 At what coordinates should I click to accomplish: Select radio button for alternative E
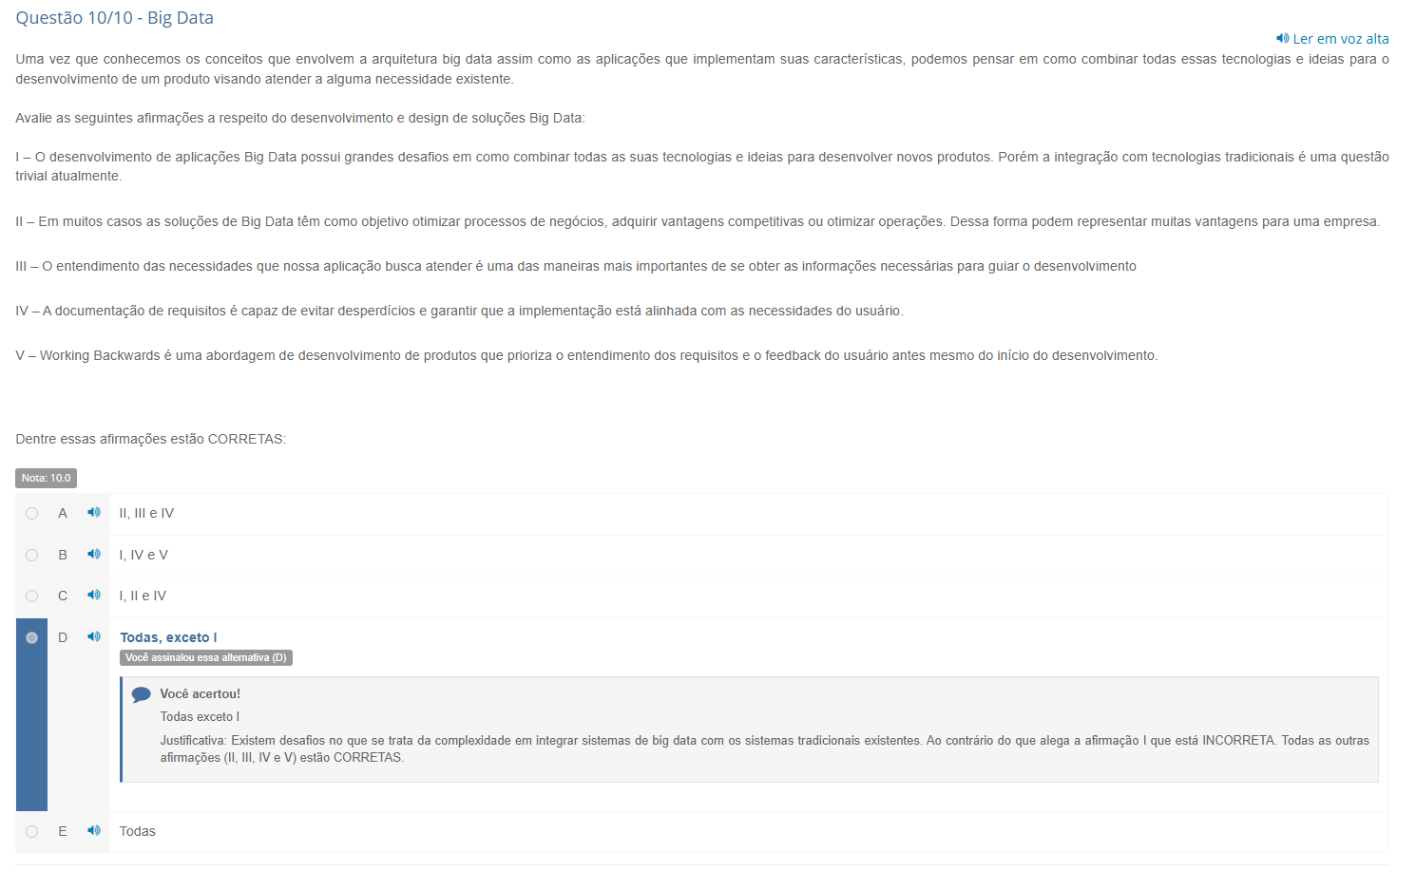[32, 832]
